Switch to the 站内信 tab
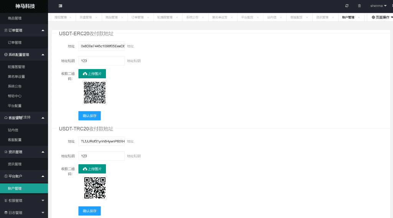The width and height of the screenshot is (393, 218). point(272,17)
